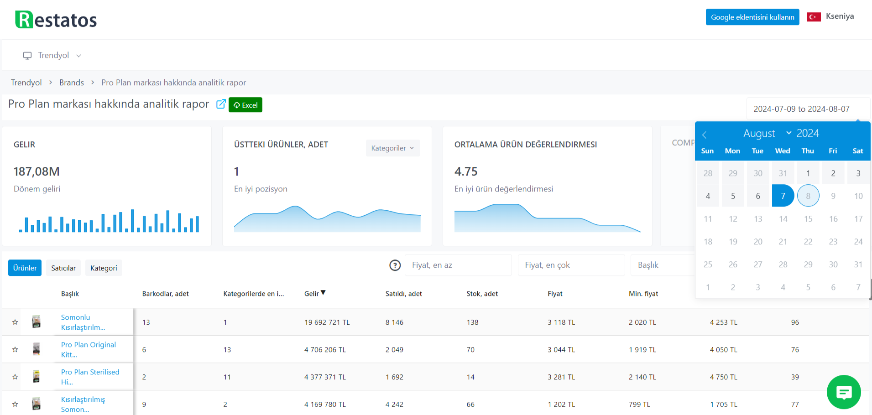Image resolution: width=872 pixels, height=415 pixels.
Task: Select August 2 in the calendar
Action: coord(833,173)
